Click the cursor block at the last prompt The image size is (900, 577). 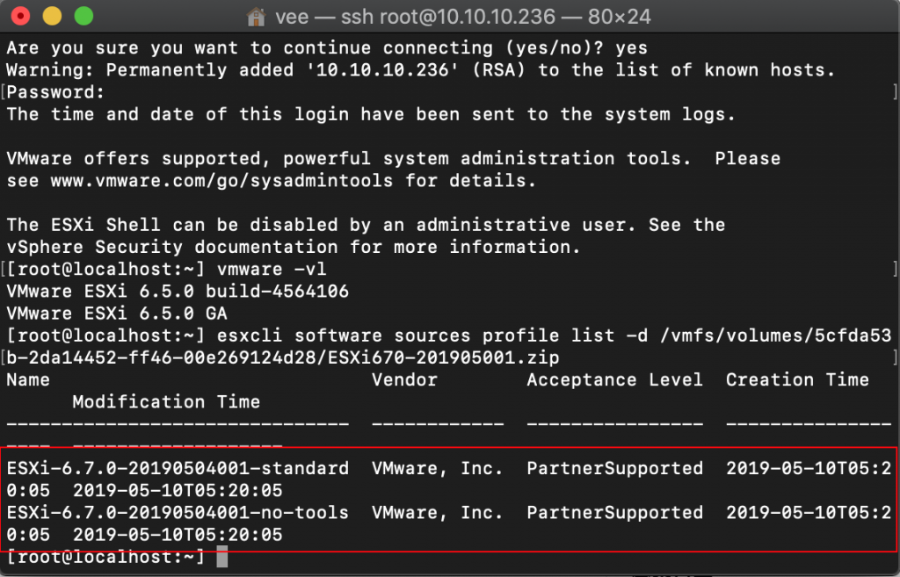click(221, 556)
